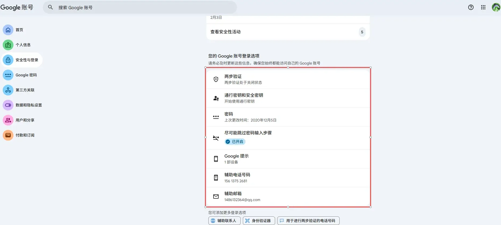Screen dimensions: 501x225
Task: Click the 已开启 status chip
Action: [235, 142]
